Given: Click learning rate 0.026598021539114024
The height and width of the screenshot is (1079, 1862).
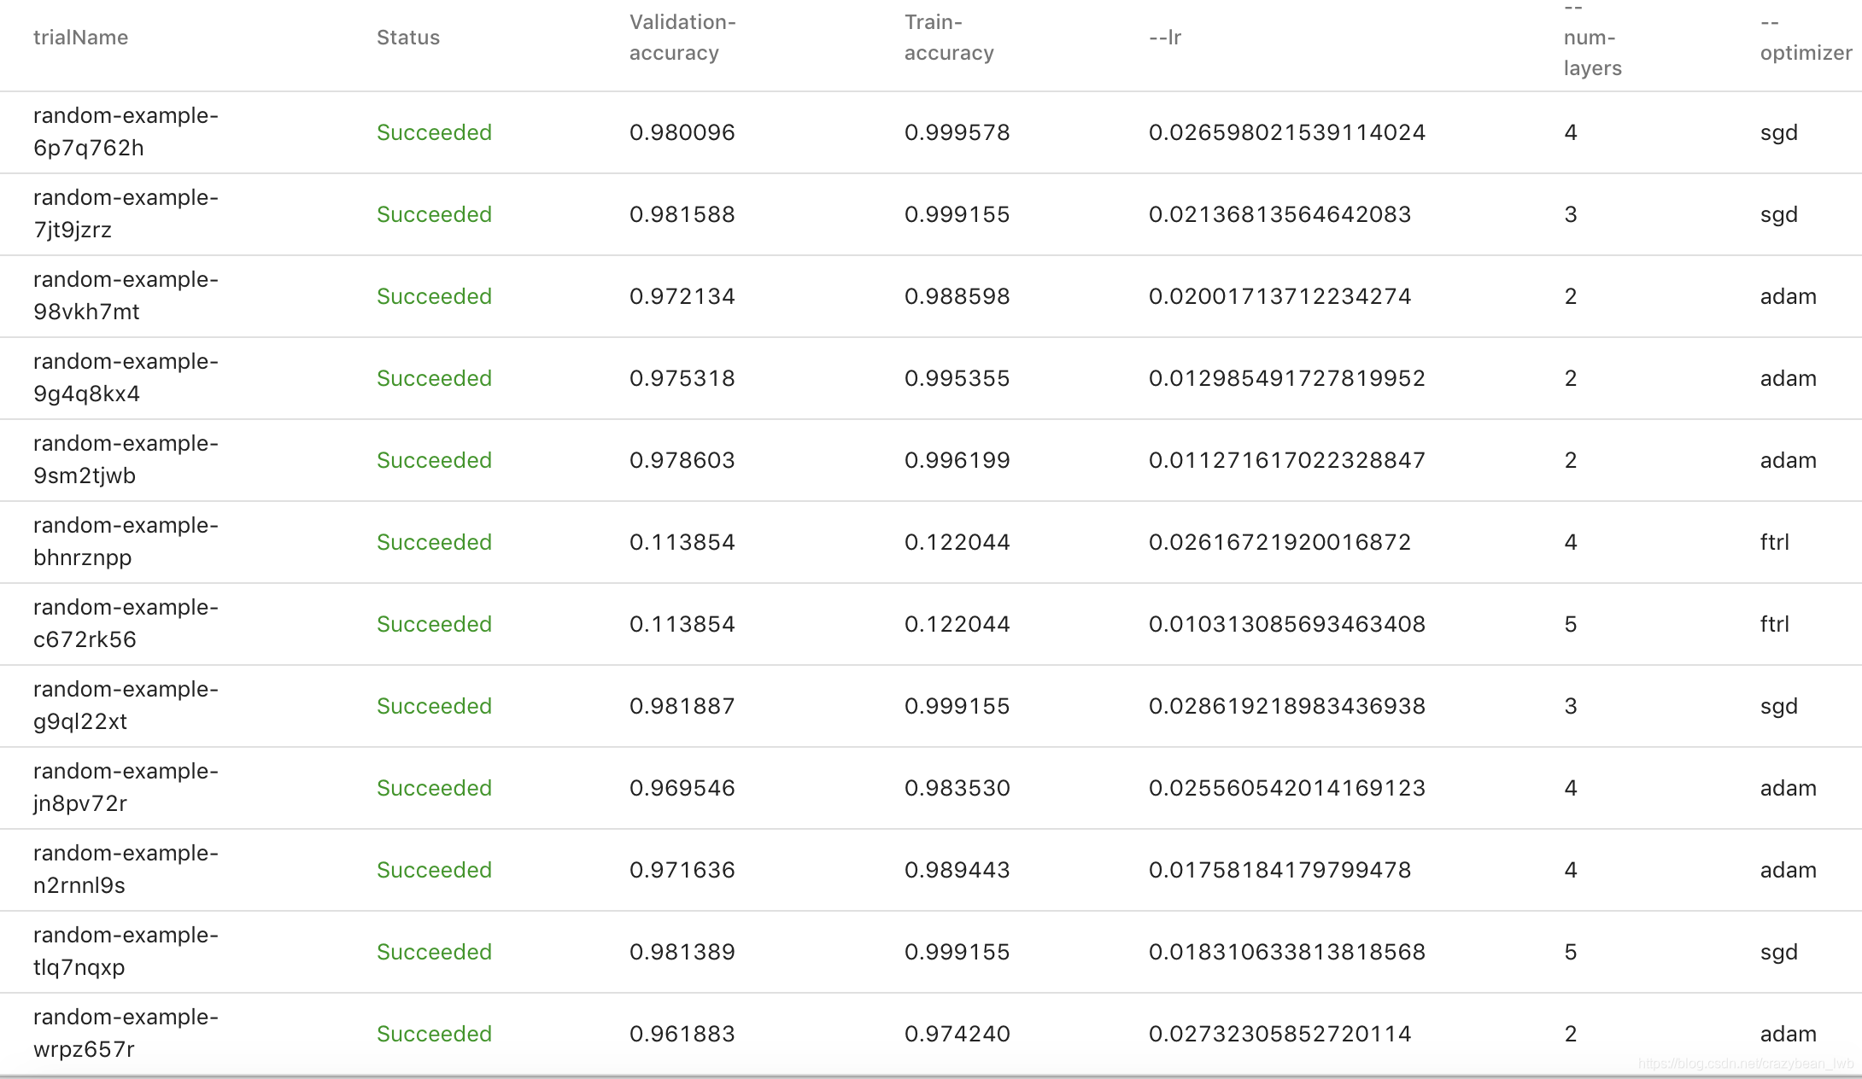Looking at the screenshot, I should point(1287,132).
